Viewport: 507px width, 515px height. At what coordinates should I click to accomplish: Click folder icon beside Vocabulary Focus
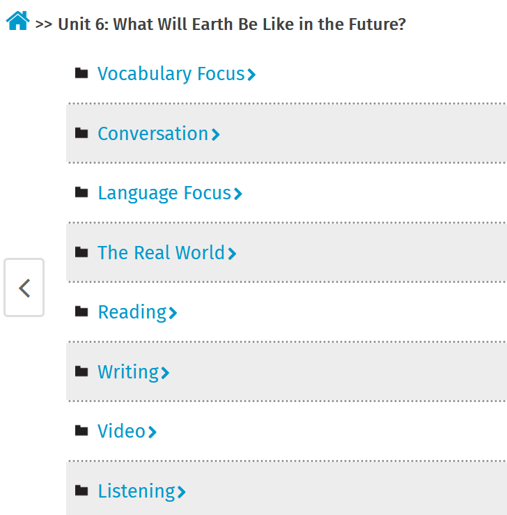[81, 73]
